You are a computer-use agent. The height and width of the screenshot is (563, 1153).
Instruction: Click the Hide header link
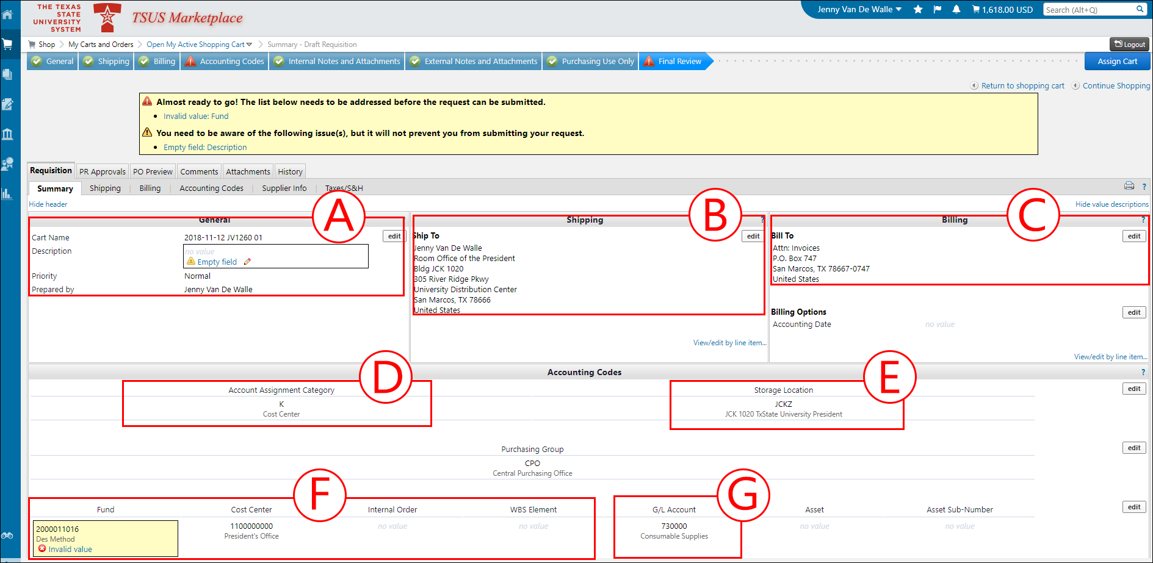tap(48, 204)
